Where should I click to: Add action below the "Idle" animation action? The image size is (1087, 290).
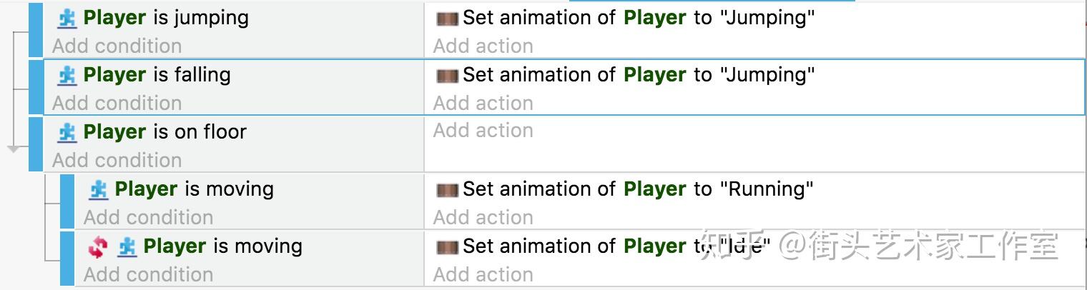click(x=483, y=274)
